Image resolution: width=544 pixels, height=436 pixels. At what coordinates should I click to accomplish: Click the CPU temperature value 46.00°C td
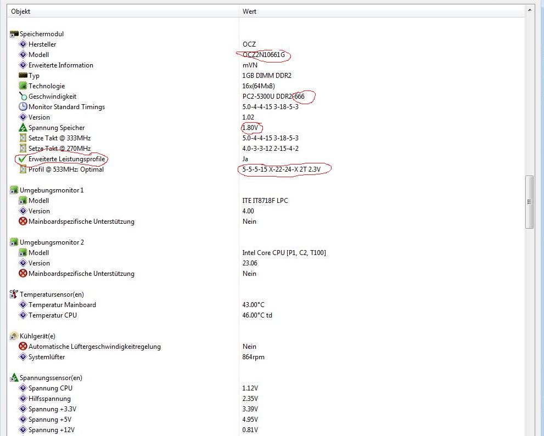click(x=257, y=315)
